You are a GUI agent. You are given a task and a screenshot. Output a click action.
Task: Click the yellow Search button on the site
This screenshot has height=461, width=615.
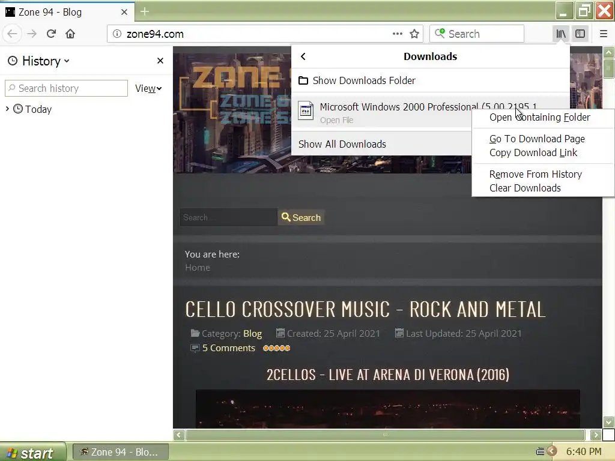[301, 217]
